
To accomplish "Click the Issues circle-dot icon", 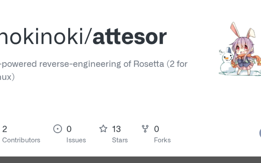I will point(57,129).
